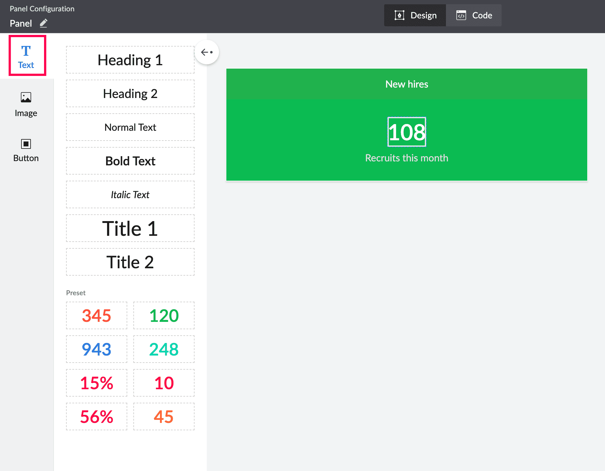
Task: Open the Image element category
Action: 26,105
